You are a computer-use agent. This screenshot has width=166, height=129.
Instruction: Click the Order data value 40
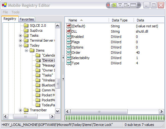click(138, 53)
